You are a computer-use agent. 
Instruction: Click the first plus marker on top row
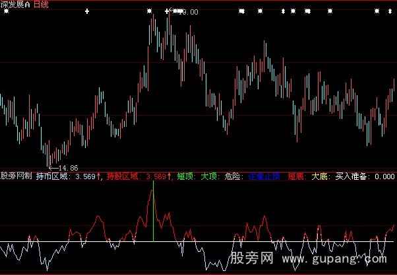[87, 11]
